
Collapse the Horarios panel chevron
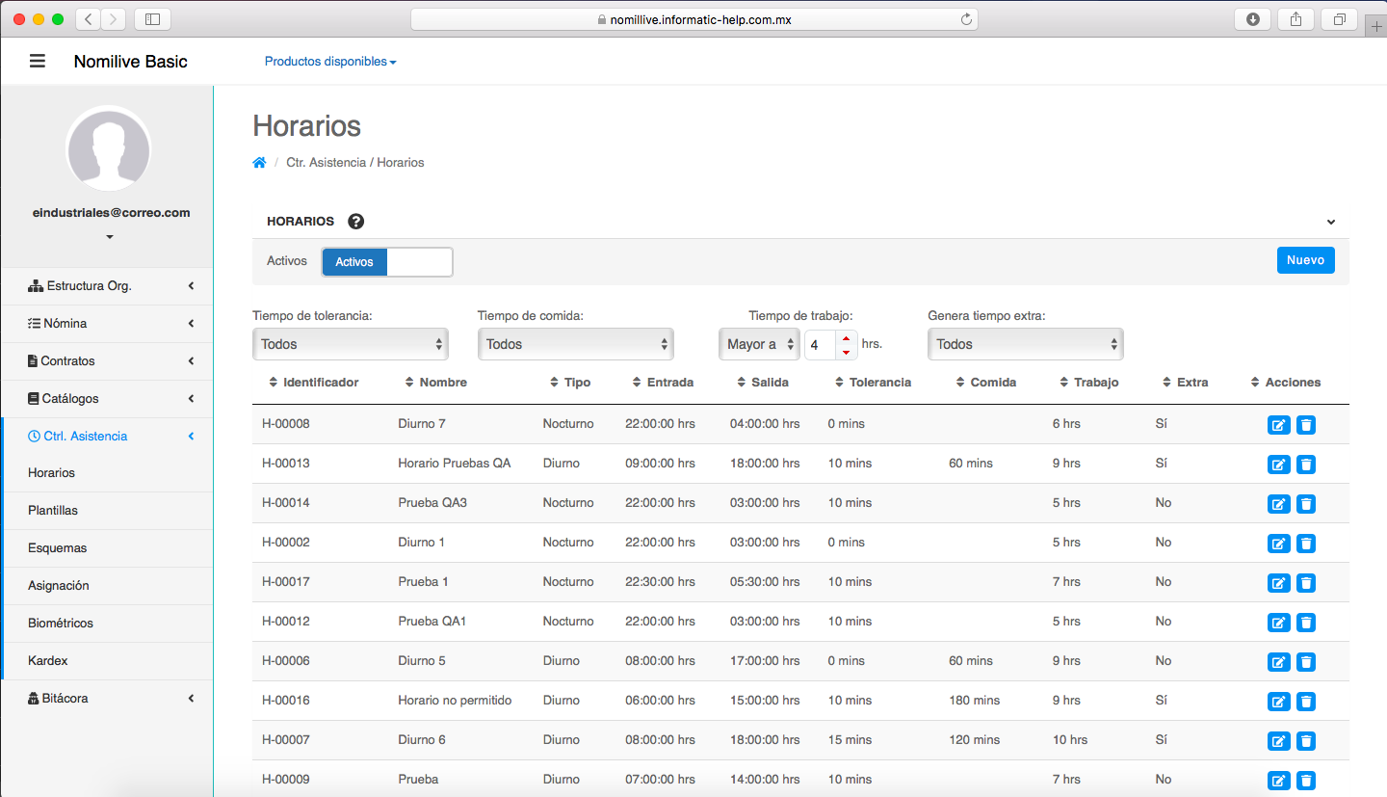click(x=1330, y=222)
